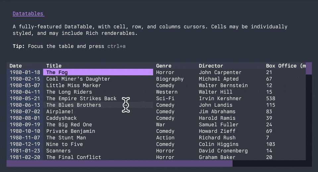Open the Datatables link
Viewport: 318px width, 172px height.
coord(28,14)
